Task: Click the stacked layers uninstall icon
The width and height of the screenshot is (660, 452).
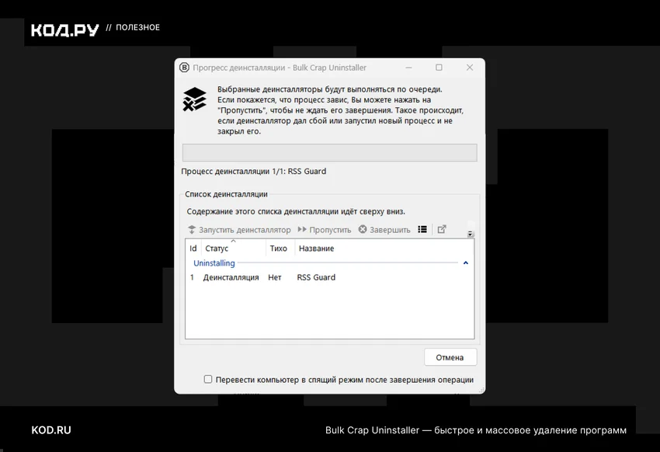Action: (x=194, y=99)
